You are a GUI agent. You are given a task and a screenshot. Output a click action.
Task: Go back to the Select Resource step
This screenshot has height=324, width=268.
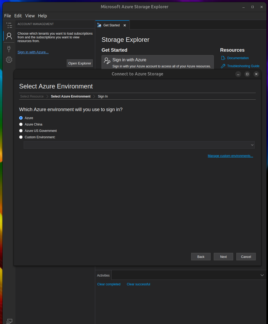coord(32,96)
